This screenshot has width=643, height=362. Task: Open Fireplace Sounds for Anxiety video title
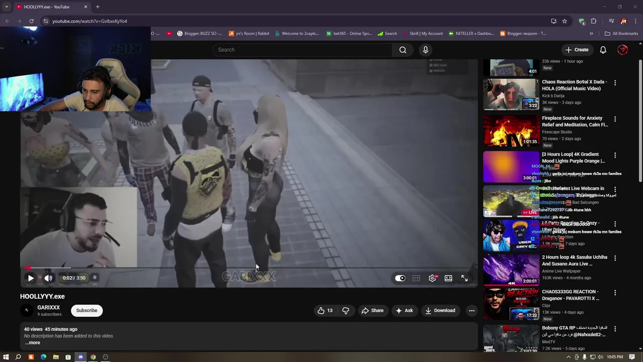point(575,121)
